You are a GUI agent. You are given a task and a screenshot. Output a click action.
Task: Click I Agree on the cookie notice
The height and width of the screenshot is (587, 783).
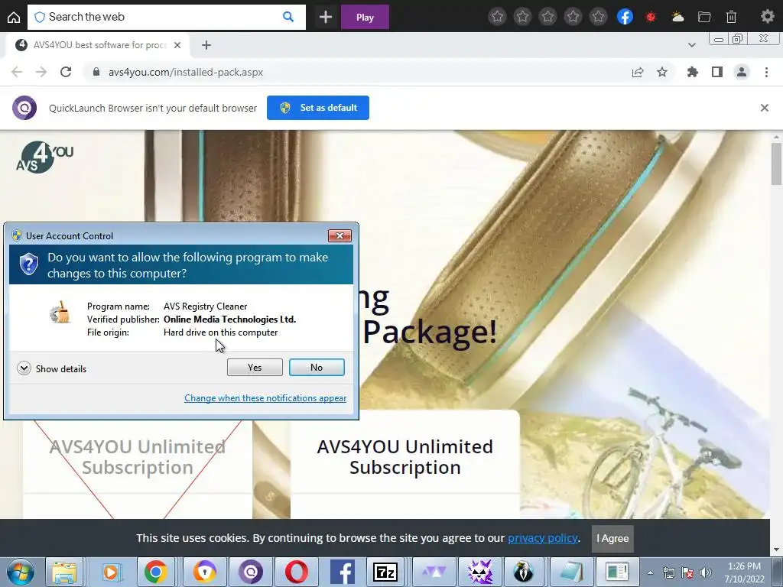tap(612, 539)
